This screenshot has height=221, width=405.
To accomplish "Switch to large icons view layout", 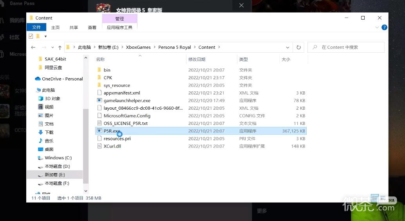I will 383,198.
